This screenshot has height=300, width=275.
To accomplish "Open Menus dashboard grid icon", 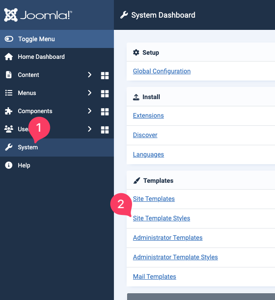I will [105, 93].
